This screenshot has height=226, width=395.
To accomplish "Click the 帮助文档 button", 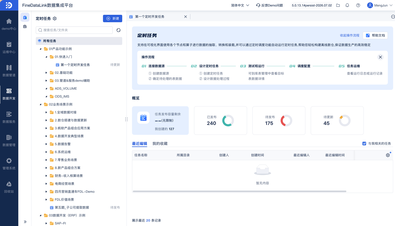I will coord(375,35).
